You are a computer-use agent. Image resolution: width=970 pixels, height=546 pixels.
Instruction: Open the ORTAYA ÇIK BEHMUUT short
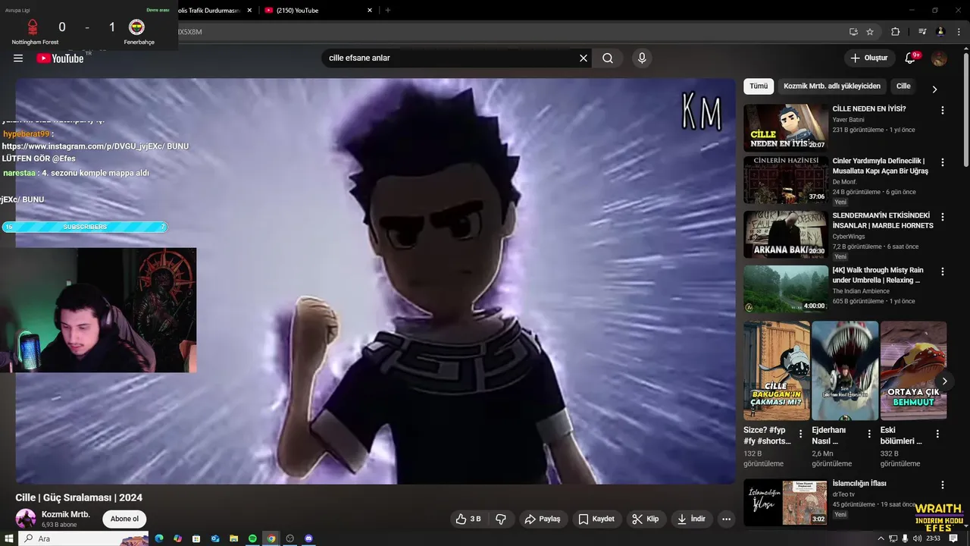[x=913, y=370]
